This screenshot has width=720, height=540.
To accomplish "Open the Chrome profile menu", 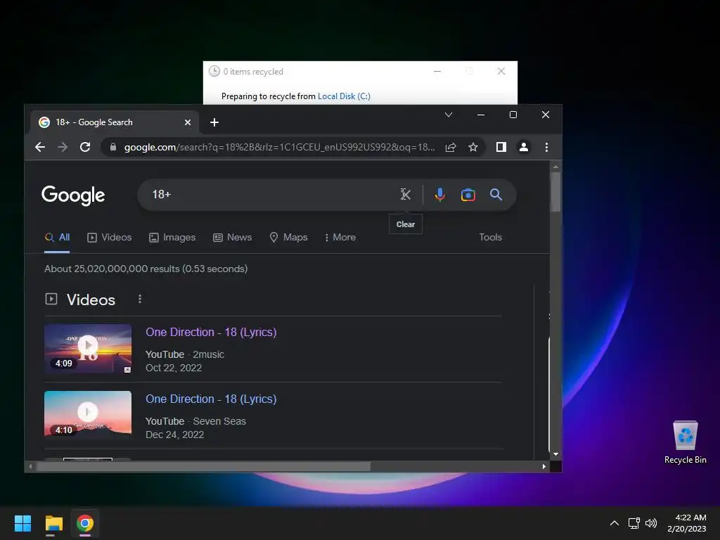I will tap(523, 147).
